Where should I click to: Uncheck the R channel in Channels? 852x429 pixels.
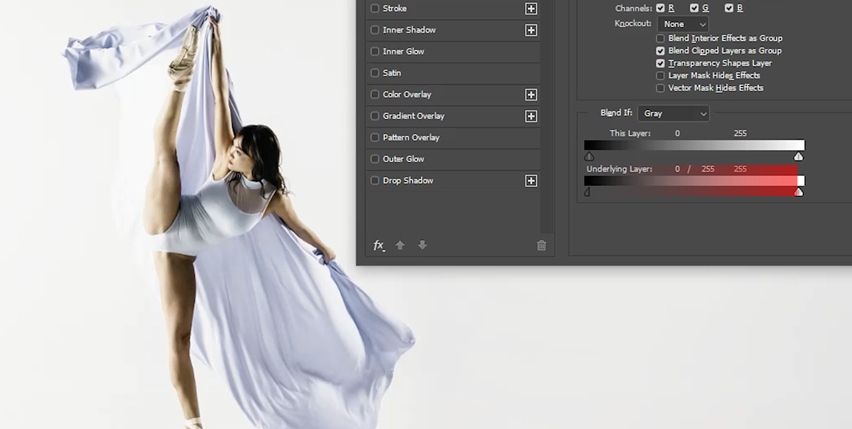click(660, 7)
